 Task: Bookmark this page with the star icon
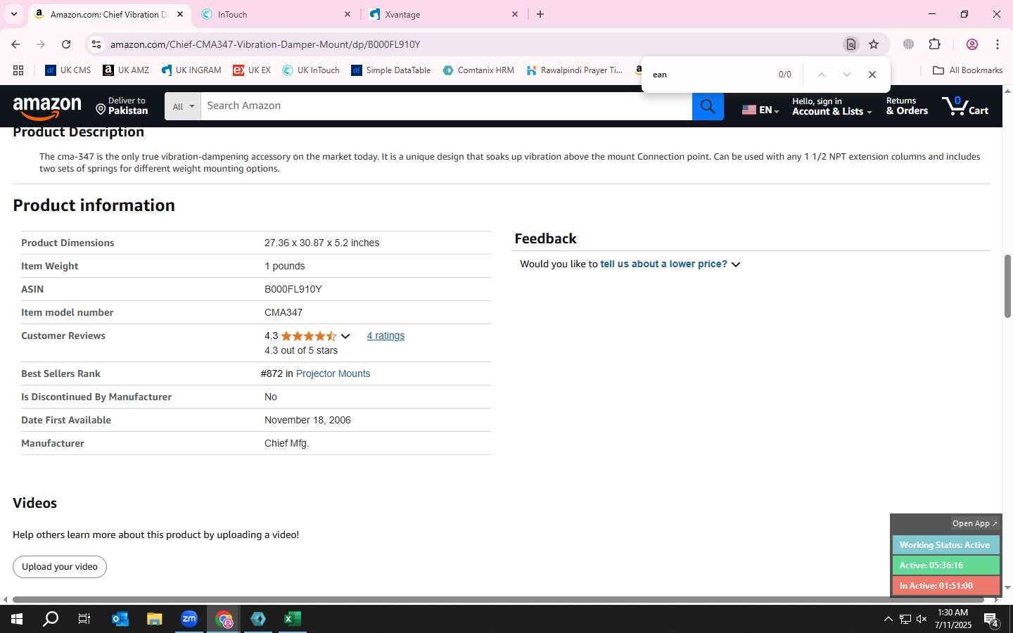tap(874, 44)
